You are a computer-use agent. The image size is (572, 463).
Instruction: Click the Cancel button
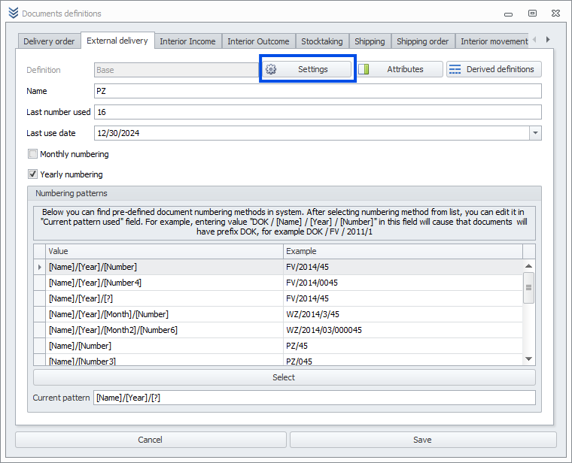click(x=151, y=440)
